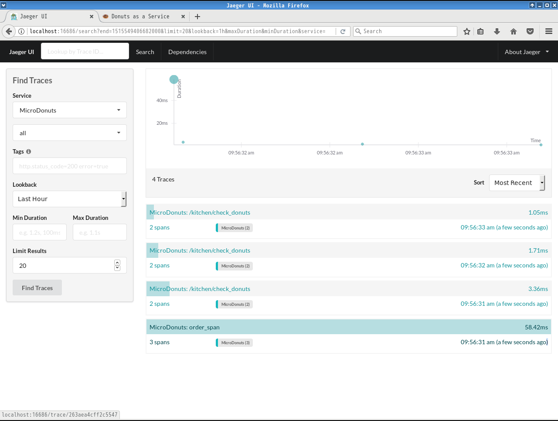Click the Pocket save icon
Image resolution: width=558 pixels, height=421 pixels.
click(x=530, y=31)
